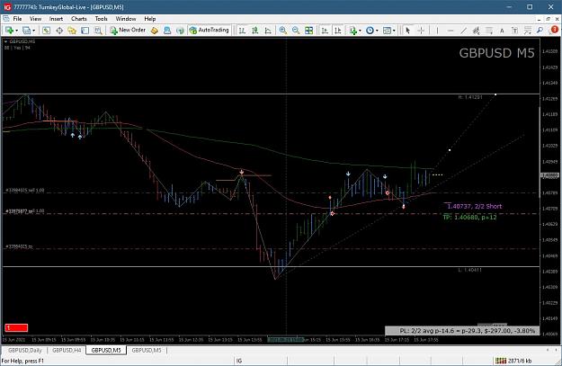Open the Periods clock icon
This screenshot has height=366, width=562.
click(x=370, y=31)
